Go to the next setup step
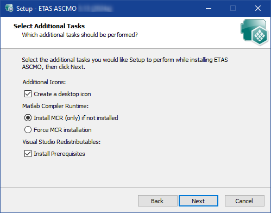This screenshot has width=271, height=213. point(198,201)
